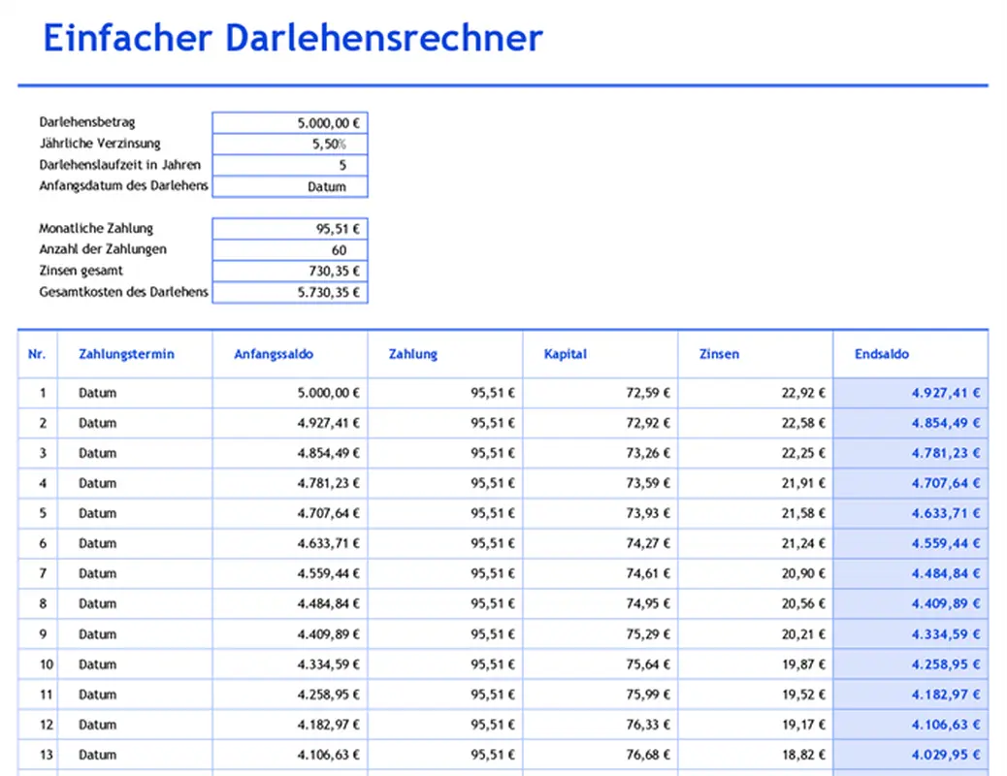
Task: Select the Jährliche Verzinsung field 5,50%
Action: pos(290,144)
